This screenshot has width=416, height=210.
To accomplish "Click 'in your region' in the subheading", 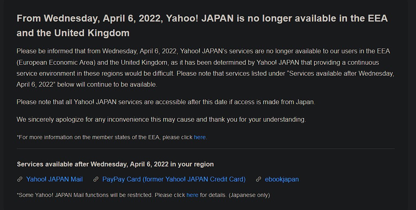I will pos(192,164).
